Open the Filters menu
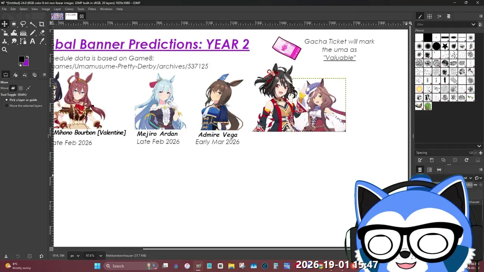Viewport: 484px width, 272px height. (x=92, y=9)
